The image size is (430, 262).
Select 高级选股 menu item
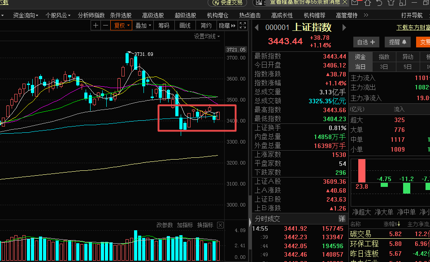point(153,15)
